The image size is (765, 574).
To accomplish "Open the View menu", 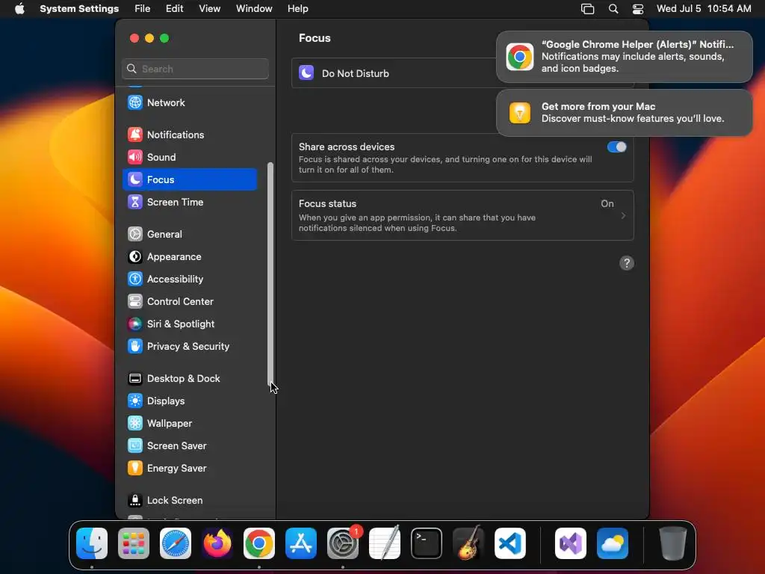I will coord(209,9).
